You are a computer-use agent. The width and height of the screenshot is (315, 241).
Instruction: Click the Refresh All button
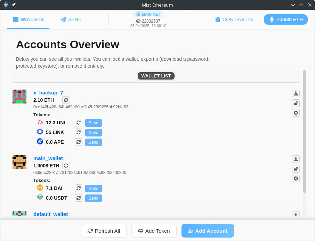tap(104, 231)
